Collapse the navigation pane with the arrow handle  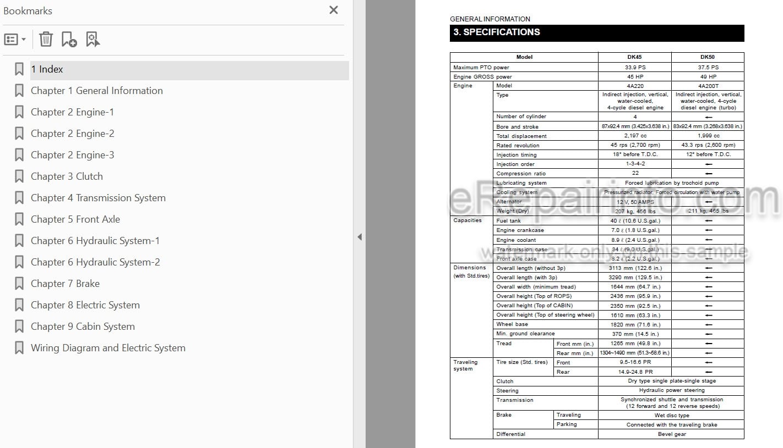click(x=360, y=237)
